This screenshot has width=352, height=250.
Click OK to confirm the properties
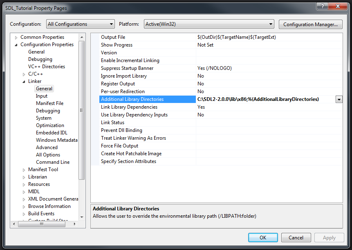coord(263,237)
